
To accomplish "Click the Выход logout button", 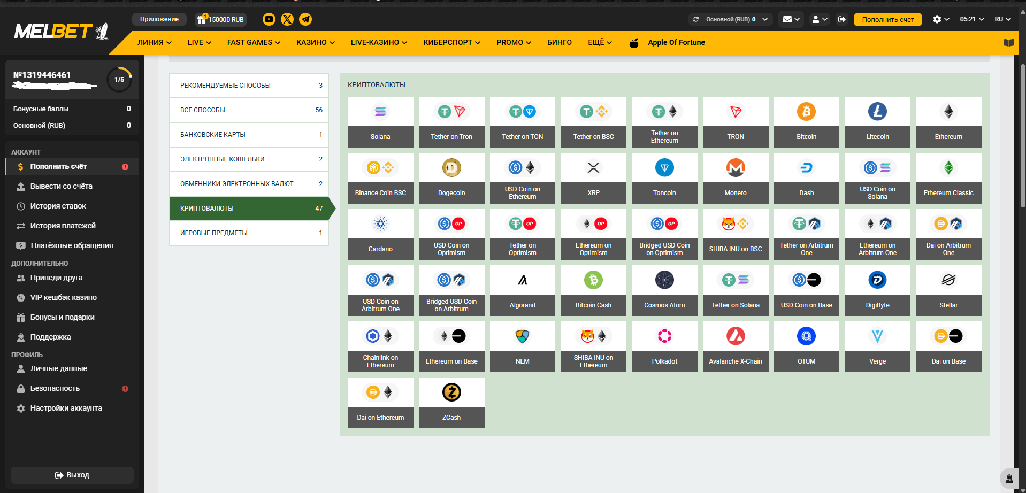I will [x=72, y=475].
